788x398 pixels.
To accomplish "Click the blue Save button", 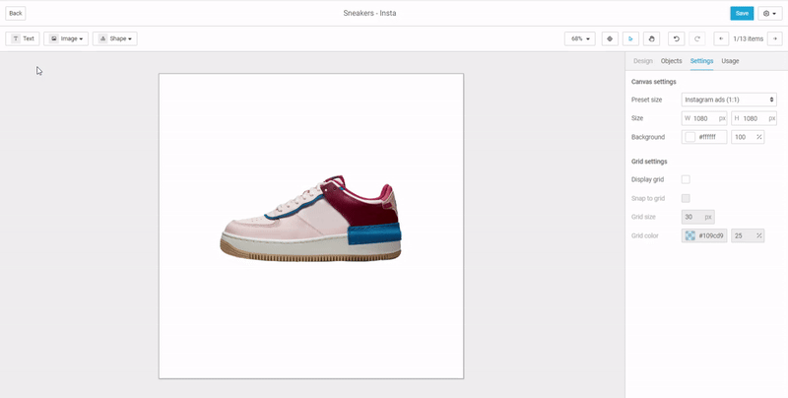I will point(742,13).
